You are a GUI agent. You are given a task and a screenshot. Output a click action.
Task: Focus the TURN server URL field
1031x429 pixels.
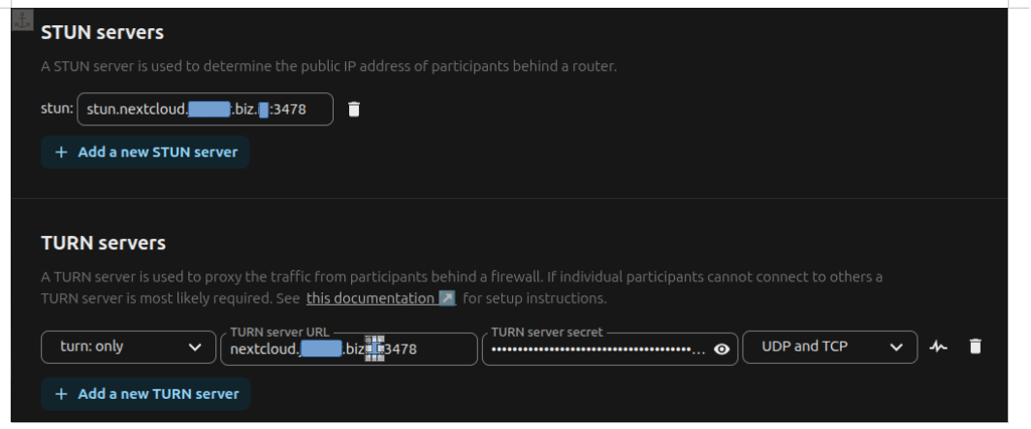click(x=348, y=349)
